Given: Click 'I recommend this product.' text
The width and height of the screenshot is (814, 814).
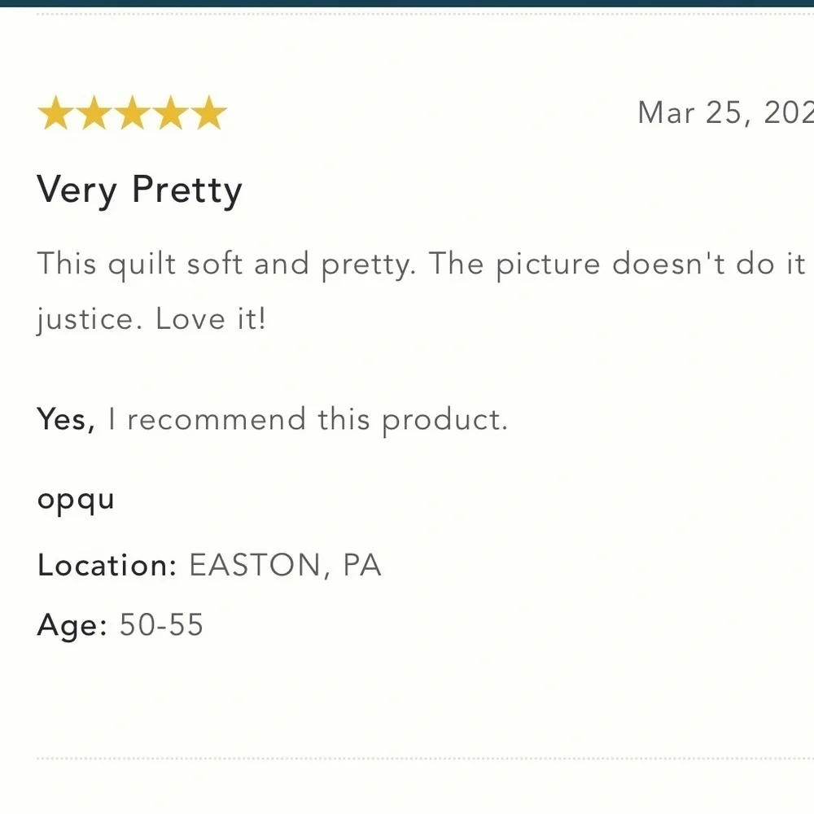Looking at the screenshot, I should pos(308,420).
